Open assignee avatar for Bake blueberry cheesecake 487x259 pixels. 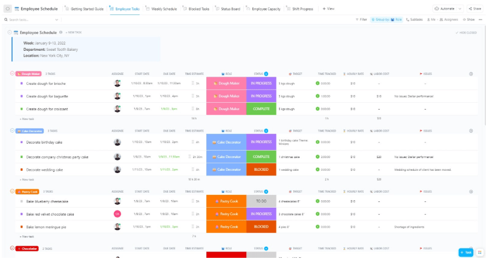click(x=118, y=201)
